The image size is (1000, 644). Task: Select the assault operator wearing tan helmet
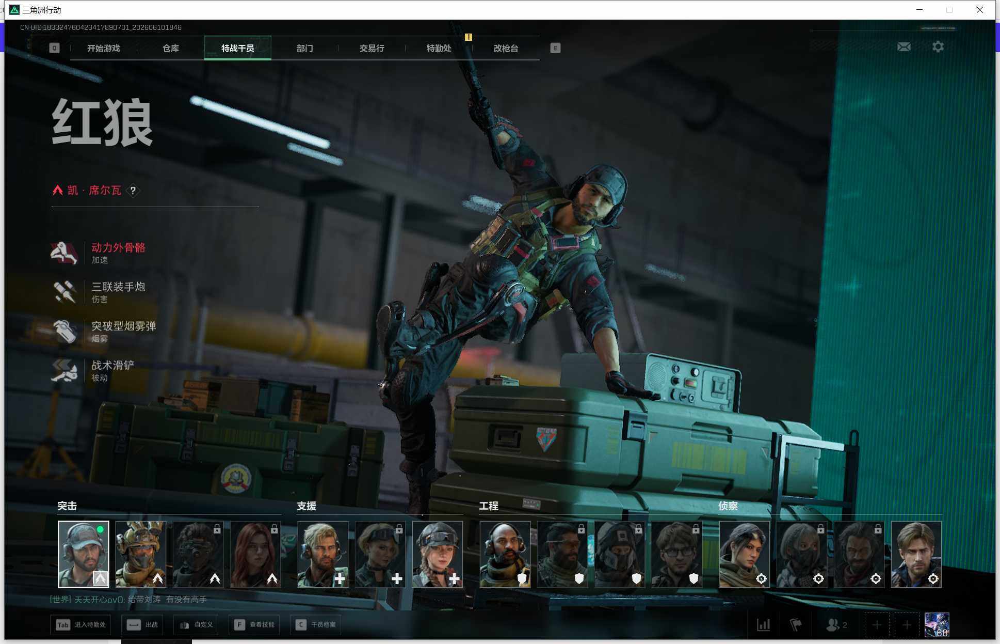pos(141,554)
